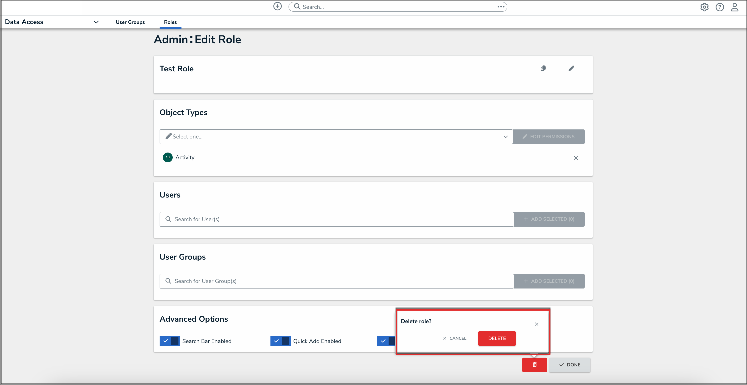Click the duplicate role copy icon

[x=543, y=68]
